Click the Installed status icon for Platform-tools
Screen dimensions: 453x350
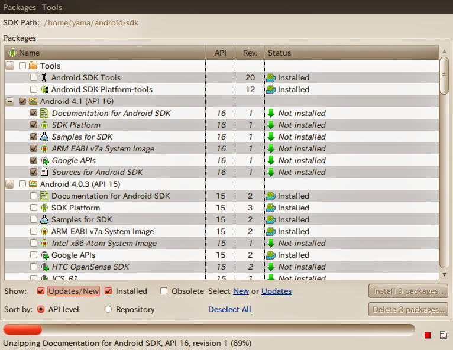[x=271, y=89]
